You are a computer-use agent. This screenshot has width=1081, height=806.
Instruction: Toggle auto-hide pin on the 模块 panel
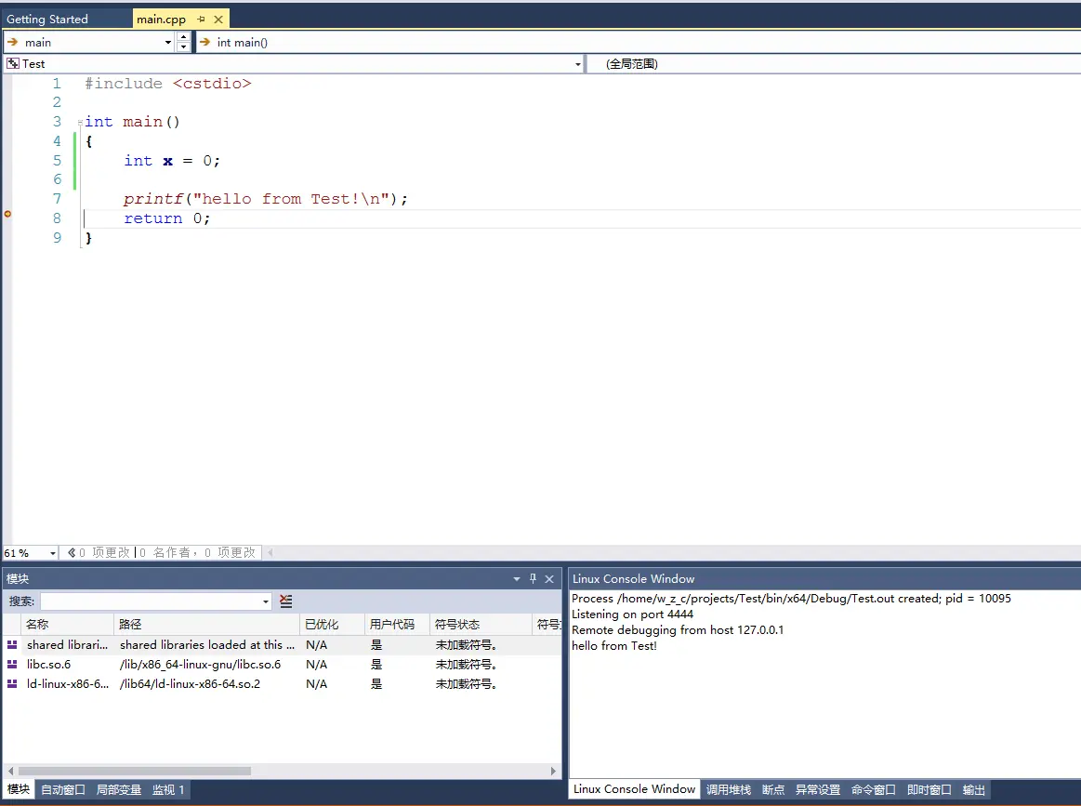533,579
